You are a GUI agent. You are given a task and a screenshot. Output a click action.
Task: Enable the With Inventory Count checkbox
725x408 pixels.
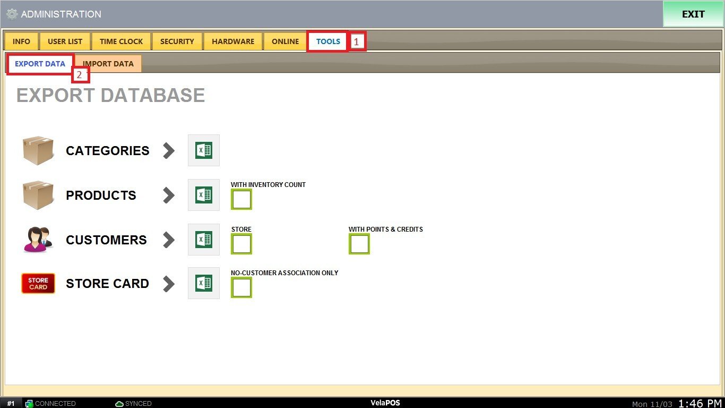pyautogui.click(x=241, y=200)
